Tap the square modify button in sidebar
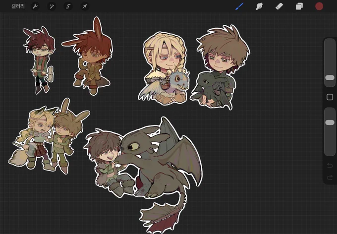This screenshot has height=234, width=337. pyautogui.click(x=330, y=97)
